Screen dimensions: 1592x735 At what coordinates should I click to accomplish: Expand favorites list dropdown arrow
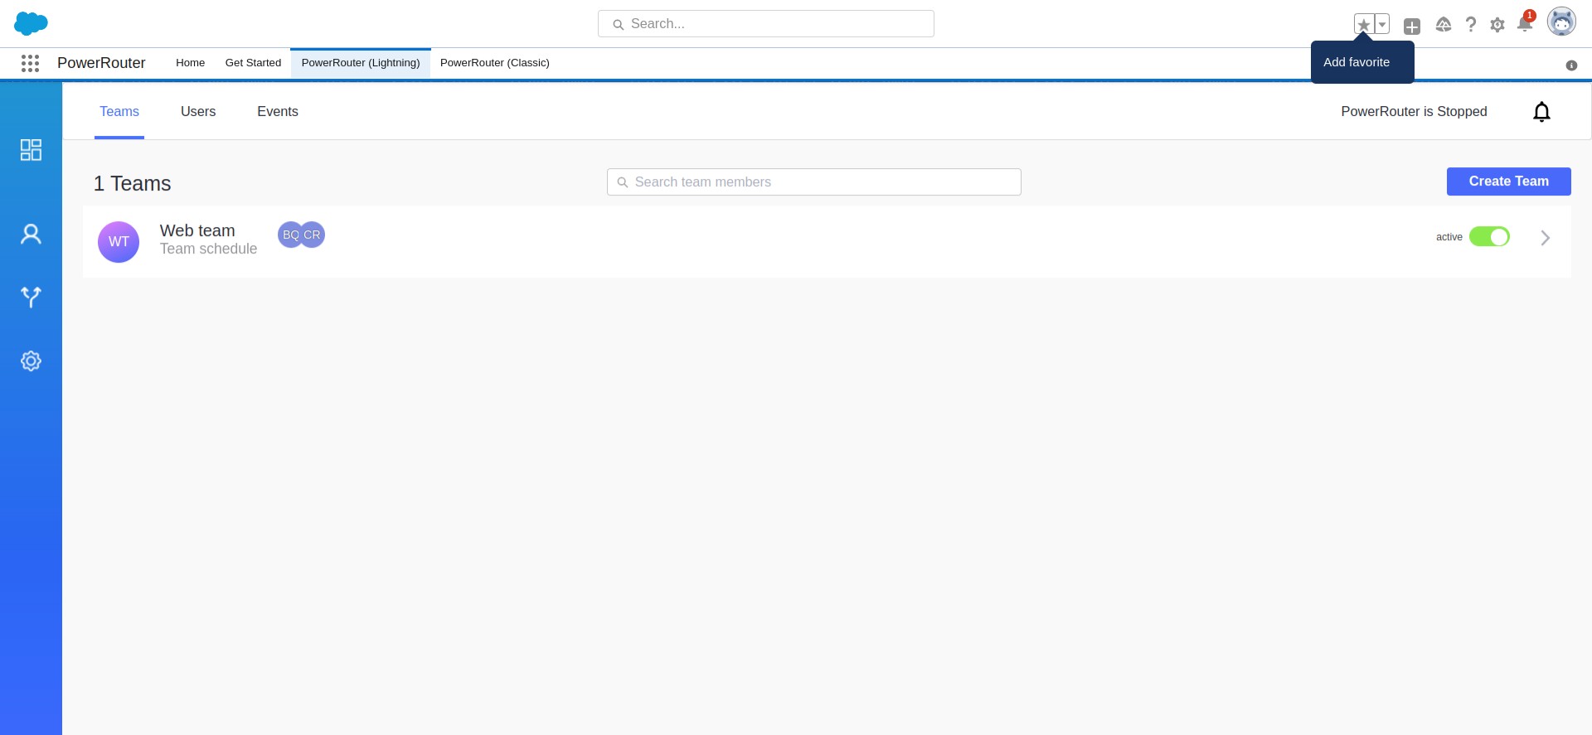click(1382, 25)
